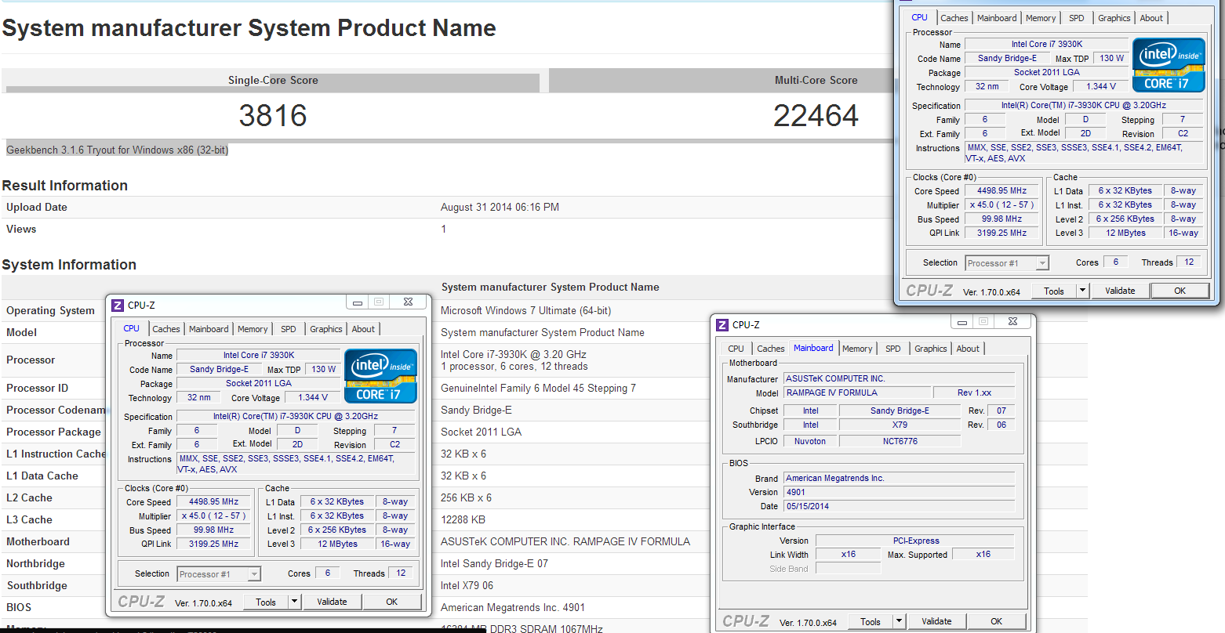Click OK in the left CPU-Z window
Image resolution: width=1225 pixels, height=633 pixels.
[392, 602]
